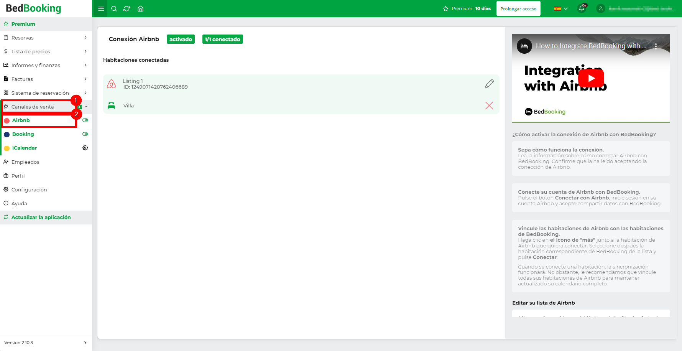Toggle the hamburger sidebar menu
682x351 pixels.
click(101, 8)
